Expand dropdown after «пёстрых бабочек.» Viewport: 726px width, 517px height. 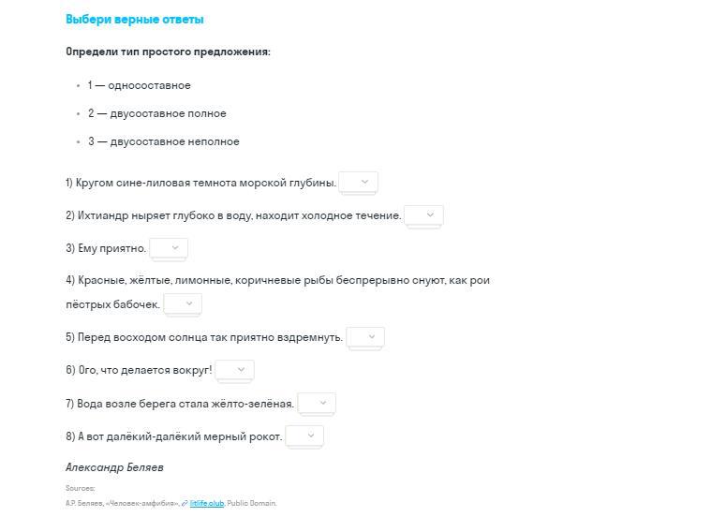pyautogui.click(x=183, y=303)
